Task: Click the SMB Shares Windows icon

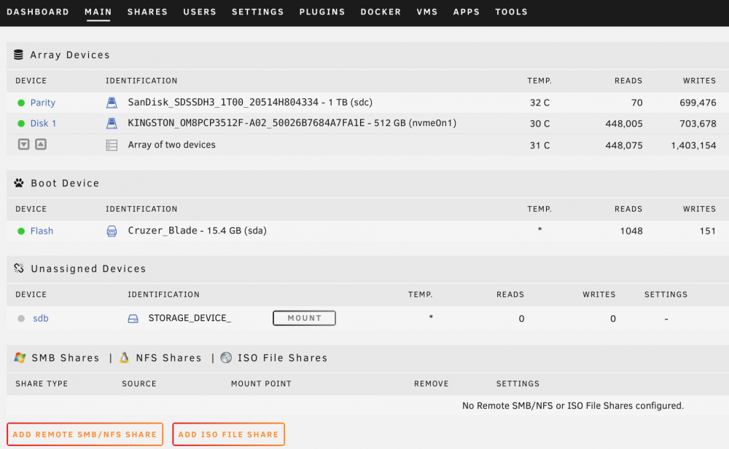Action: pos(20,357)
